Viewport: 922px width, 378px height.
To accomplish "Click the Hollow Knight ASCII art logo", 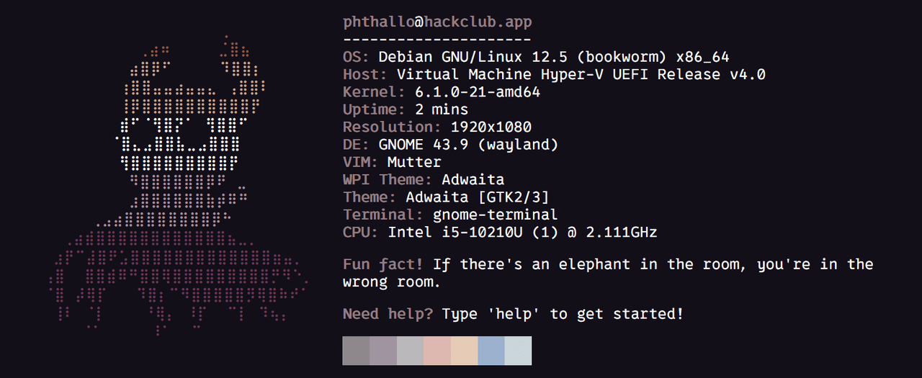I will click(x=180, y=187).
